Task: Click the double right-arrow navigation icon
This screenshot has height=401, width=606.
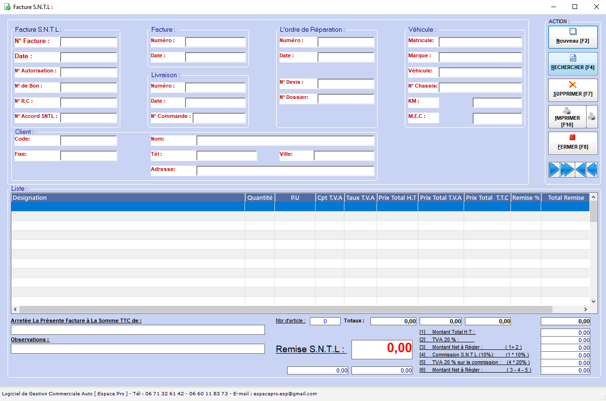Action: tap(567, 169)
